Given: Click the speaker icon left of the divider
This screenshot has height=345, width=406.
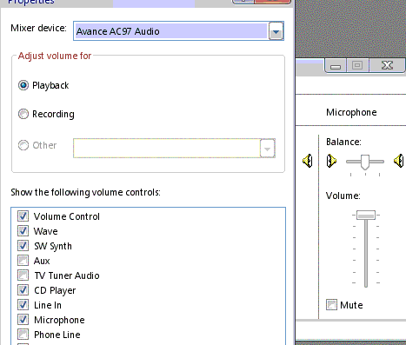Looking at the screenshot, I should (x=308, y=161).
